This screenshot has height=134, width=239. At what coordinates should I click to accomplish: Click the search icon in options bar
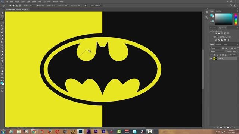231,6
